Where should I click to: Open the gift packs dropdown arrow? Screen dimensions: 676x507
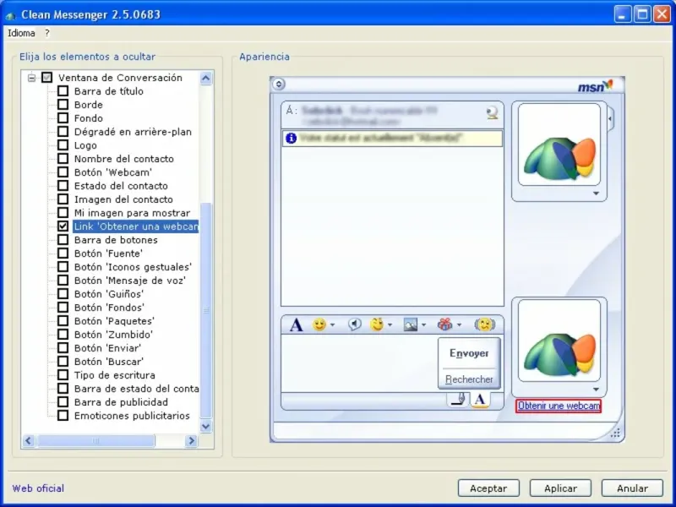tap(459, 325)
